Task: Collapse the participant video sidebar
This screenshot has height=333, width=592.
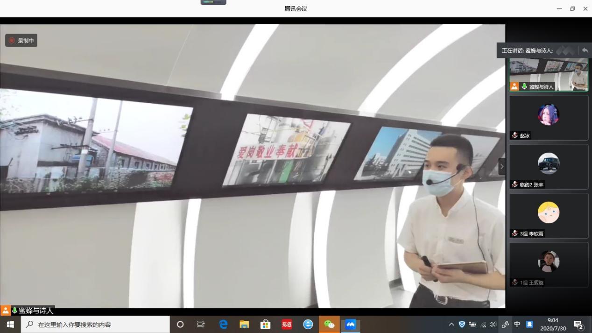Action: coord(502,167)
